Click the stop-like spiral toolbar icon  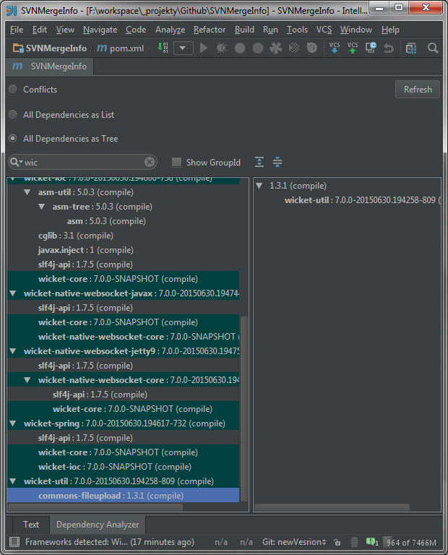click(x=311, y=48)
